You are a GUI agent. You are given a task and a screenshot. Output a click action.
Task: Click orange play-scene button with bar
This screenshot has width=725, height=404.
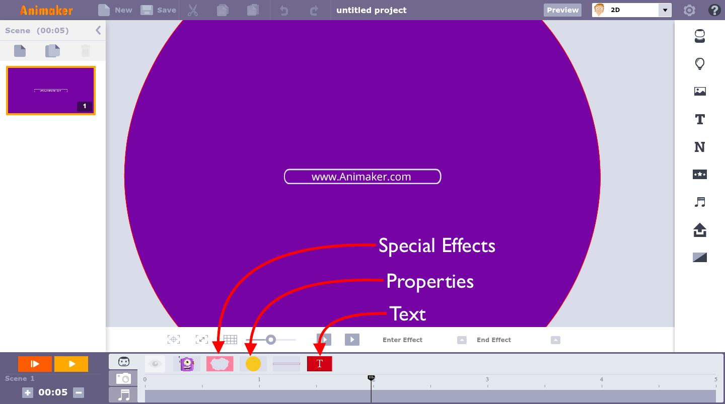tap(35, 364)
